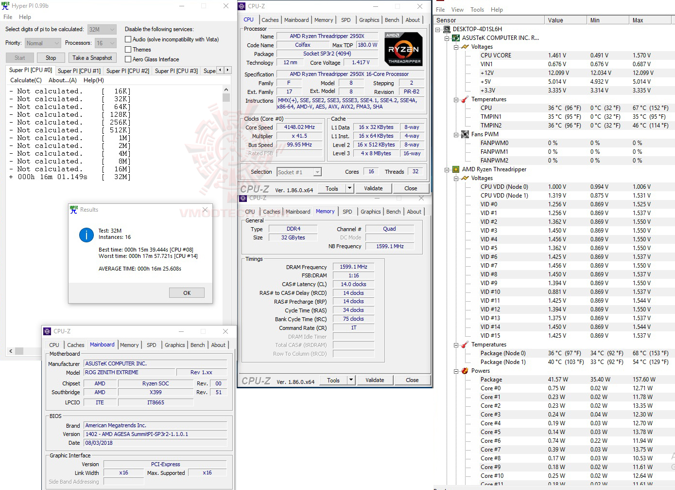Click the title icon of CPU-Z Memory window

[243, 198]
